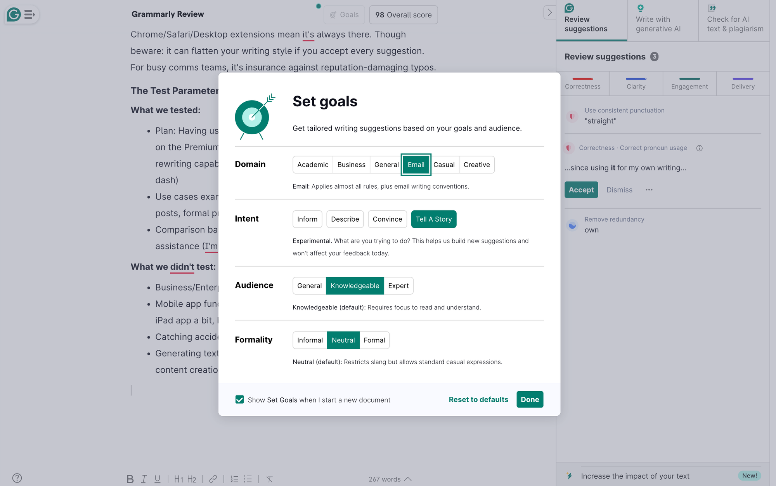Apply Heading 2 style

point(192,479)
